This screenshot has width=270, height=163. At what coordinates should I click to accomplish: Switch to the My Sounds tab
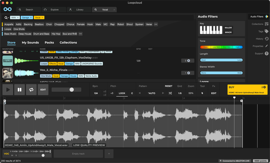(x=30, y=43)
